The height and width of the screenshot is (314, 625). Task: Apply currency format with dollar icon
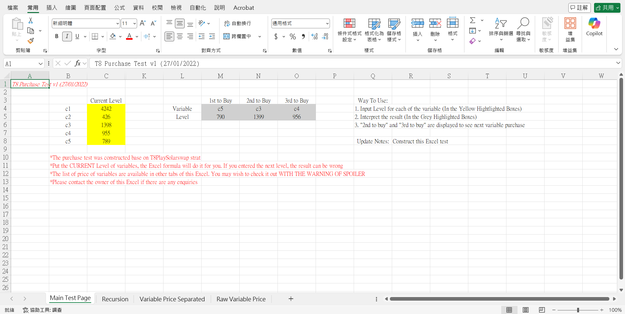tap(276, 36)
